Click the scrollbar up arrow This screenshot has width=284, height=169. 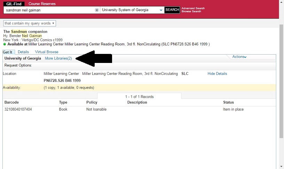click(281, 2)
